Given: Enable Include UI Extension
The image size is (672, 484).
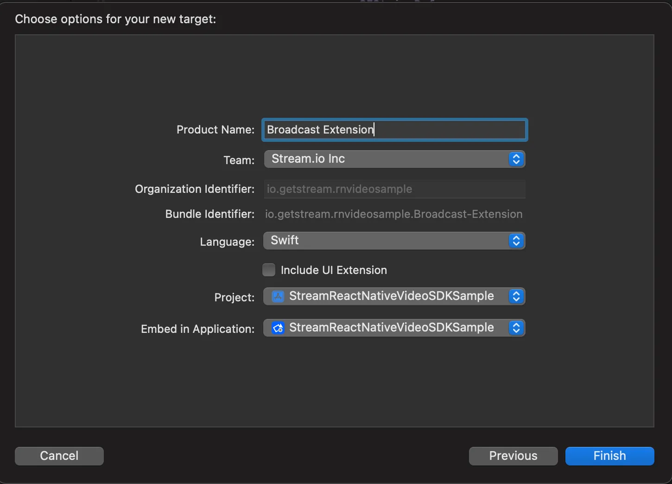Looking at the screenshot, I should [269, 270].
